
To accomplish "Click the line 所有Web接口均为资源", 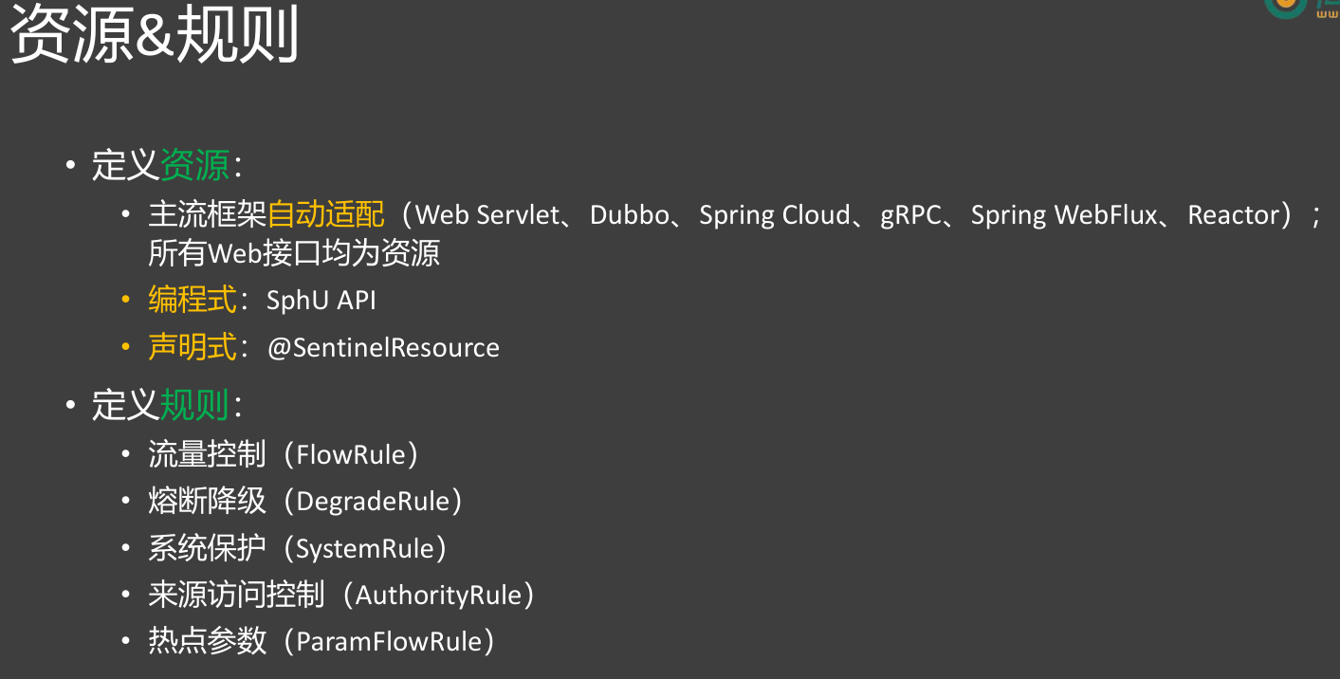I will pyautogui.click(x=294, y=254).
